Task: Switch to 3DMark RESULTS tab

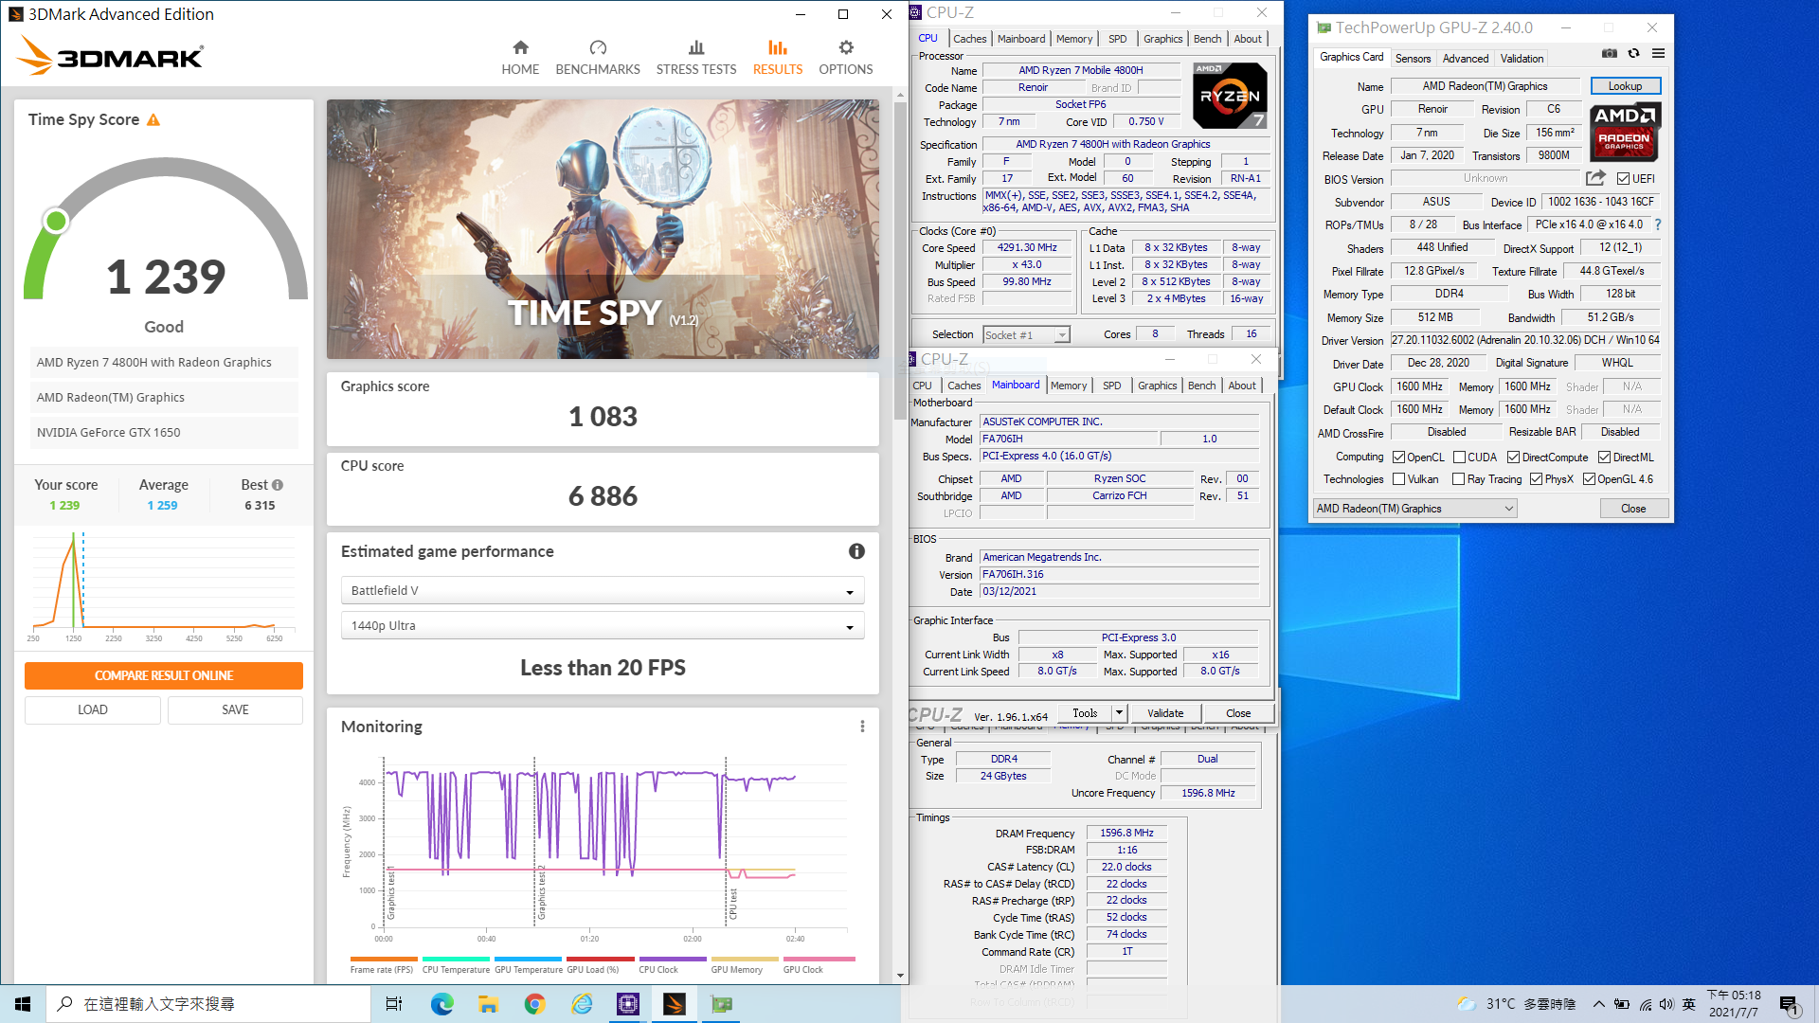Action: pyautogui.click(x=778, y=57)
